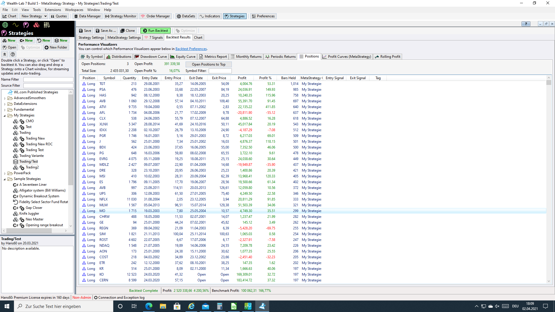
Task: Click the sine wave indicators icon
Action: click(16, 25)
